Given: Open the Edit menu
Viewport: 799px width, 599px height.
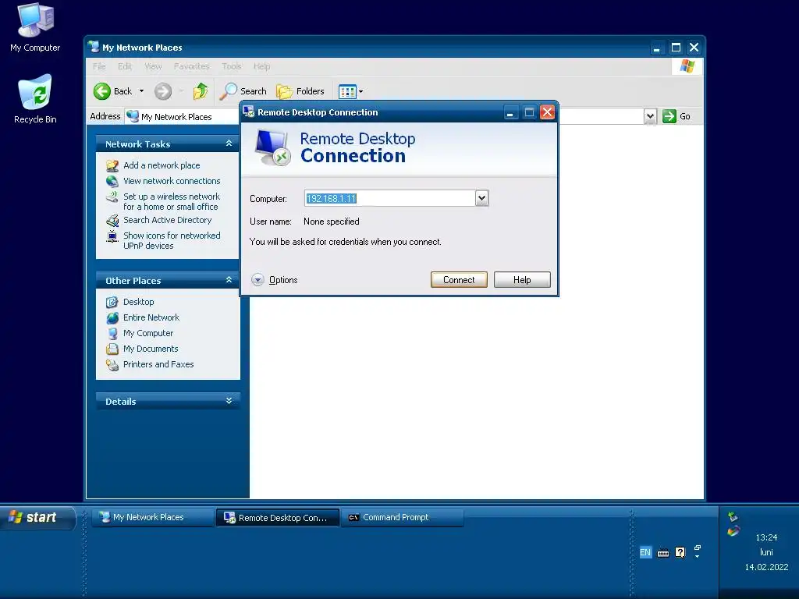Looking at the screenshot, I should [124, 66].
